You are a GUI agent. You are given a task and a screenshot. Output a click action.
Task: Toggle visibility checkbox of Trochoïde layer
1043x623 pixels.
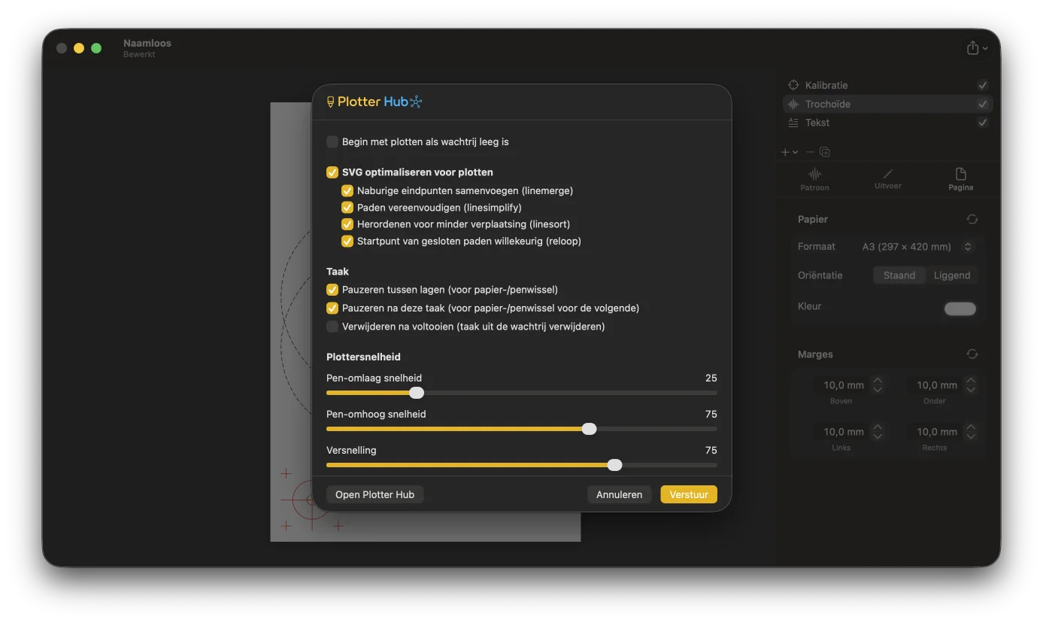(x=983, y=104)
